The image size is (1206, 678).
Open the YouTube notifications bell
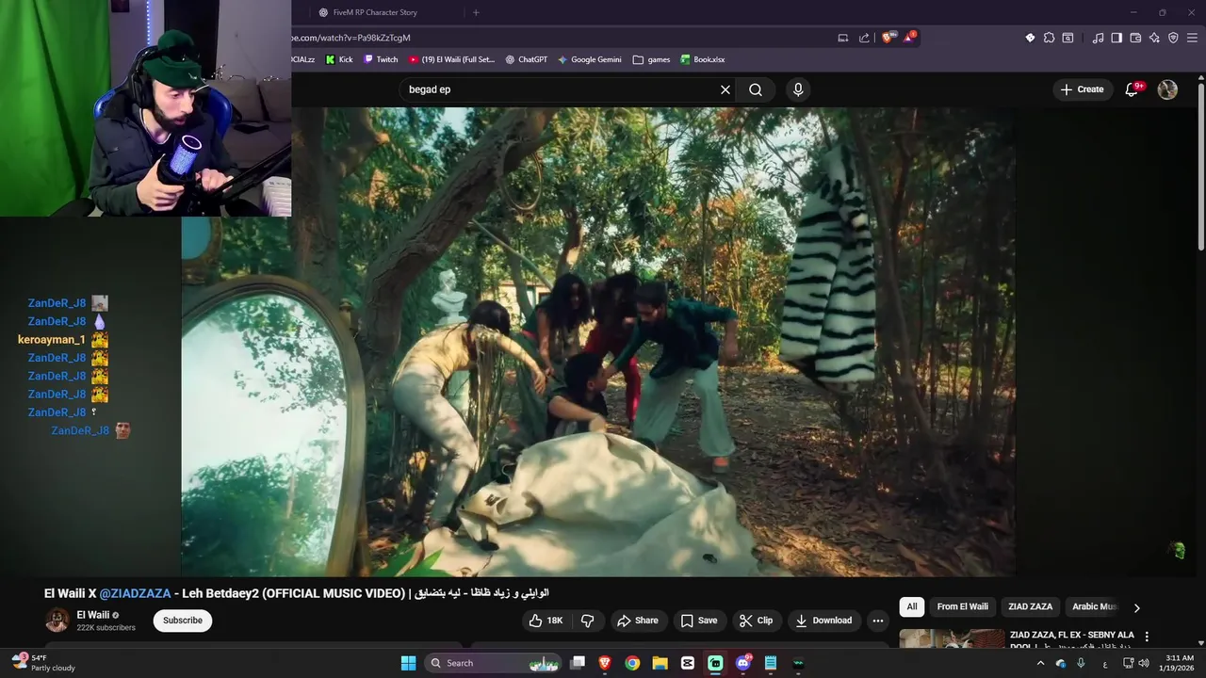click(x=1133, y=89)
